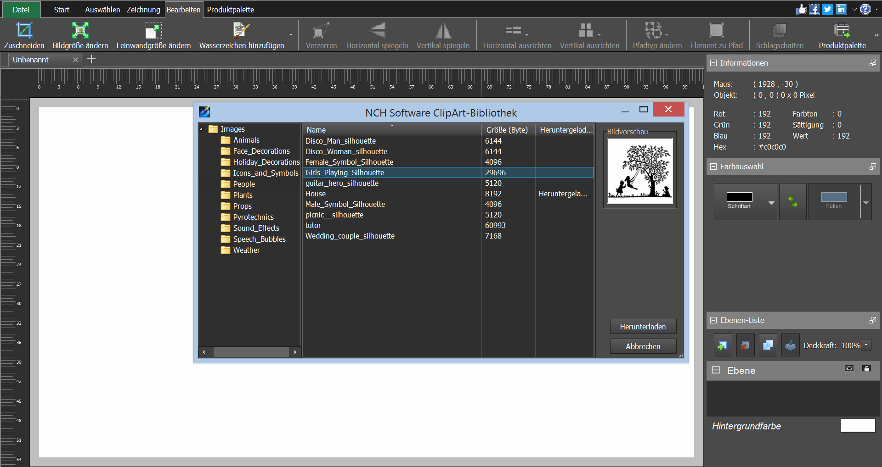Toggle visibility eye of Ebene layer
This screenshot has height=467, width=882.
[849, 368]
